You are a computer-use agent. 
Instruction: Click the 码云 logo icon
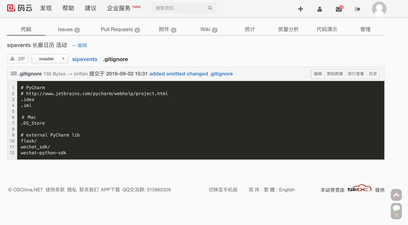click(11, 8)
